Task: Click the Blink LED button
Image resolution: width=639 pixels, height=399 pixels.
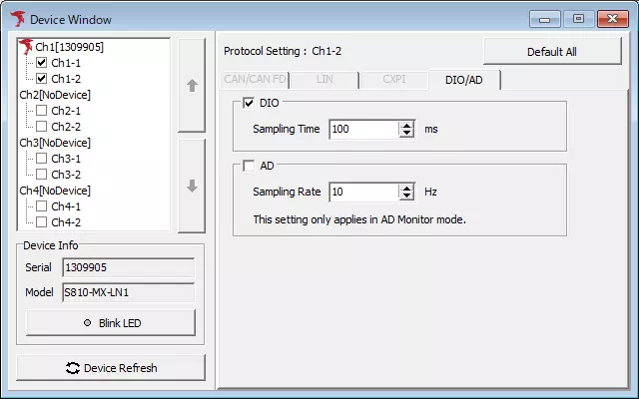Action: click(111, 322)
